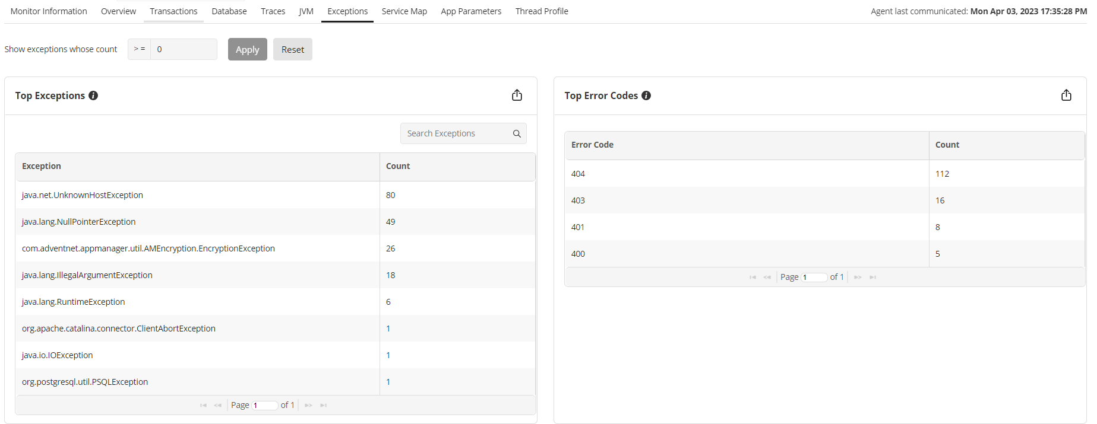Go to previous page of error codes table
Screen dimensions: 1097x424
tap(767, 277)
